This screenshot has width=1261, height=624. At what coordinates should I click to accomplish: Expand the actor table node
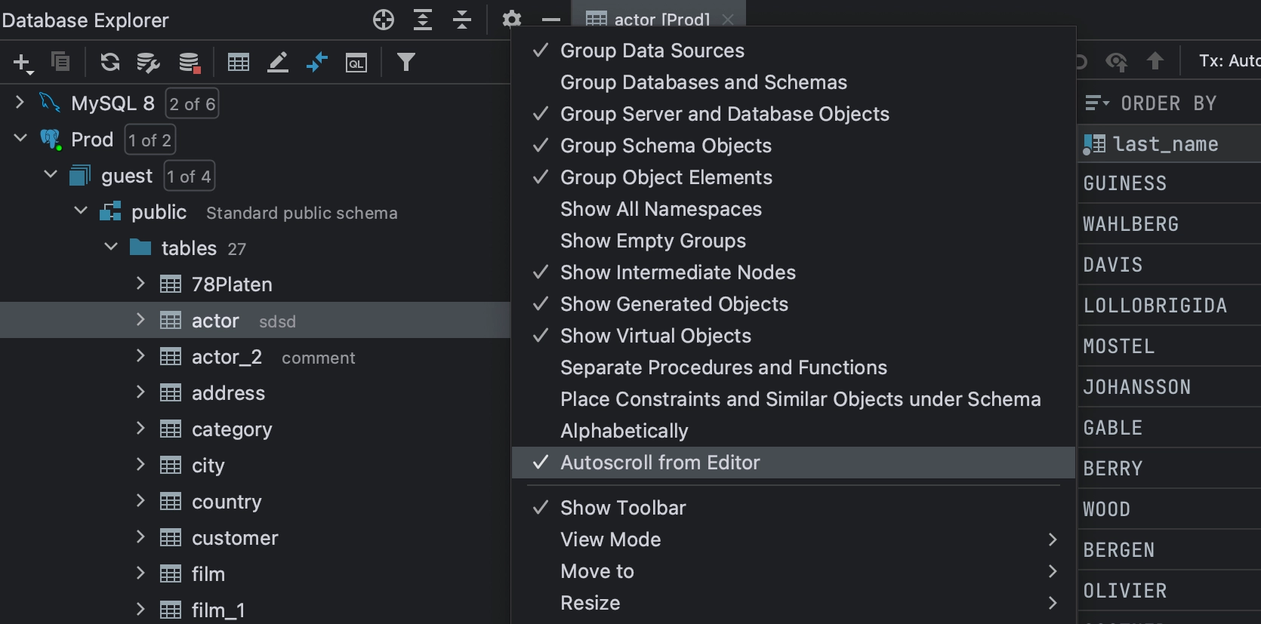(x=140, y=320)
